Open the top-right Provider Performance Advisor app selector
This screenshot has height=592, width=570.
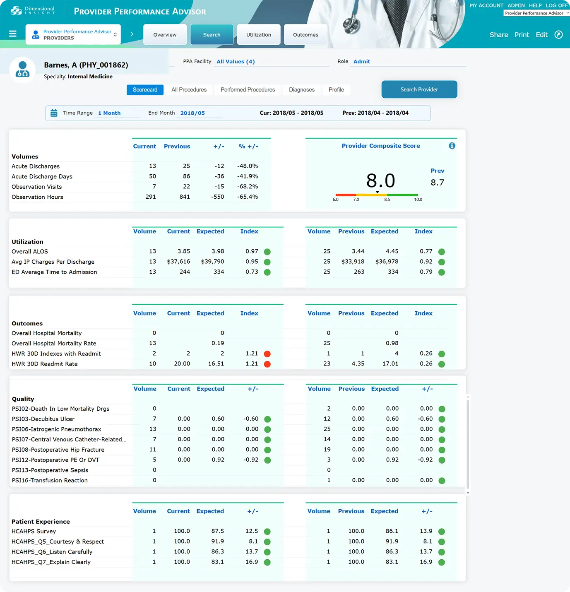pyautogui.click(x=536, y=13)
